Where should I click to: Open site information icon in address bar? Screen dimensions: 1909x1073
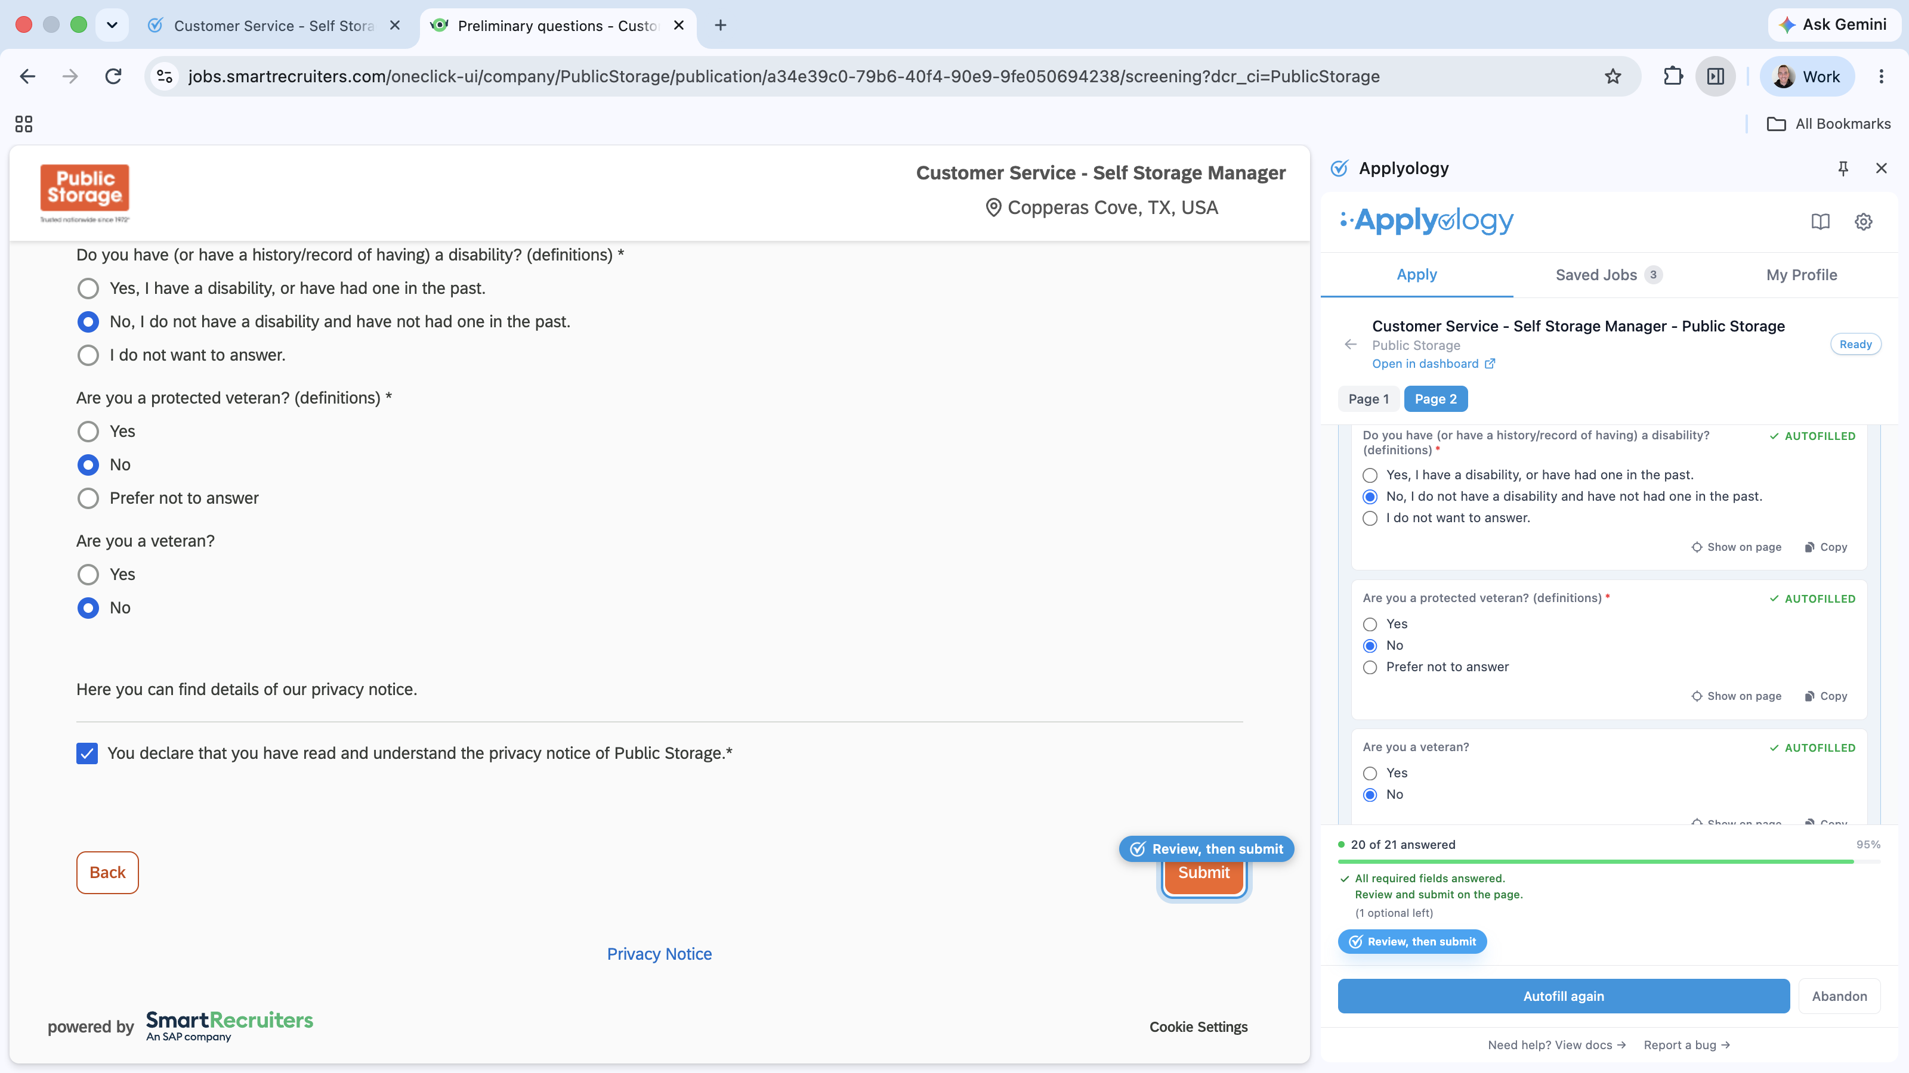[165, 76]
